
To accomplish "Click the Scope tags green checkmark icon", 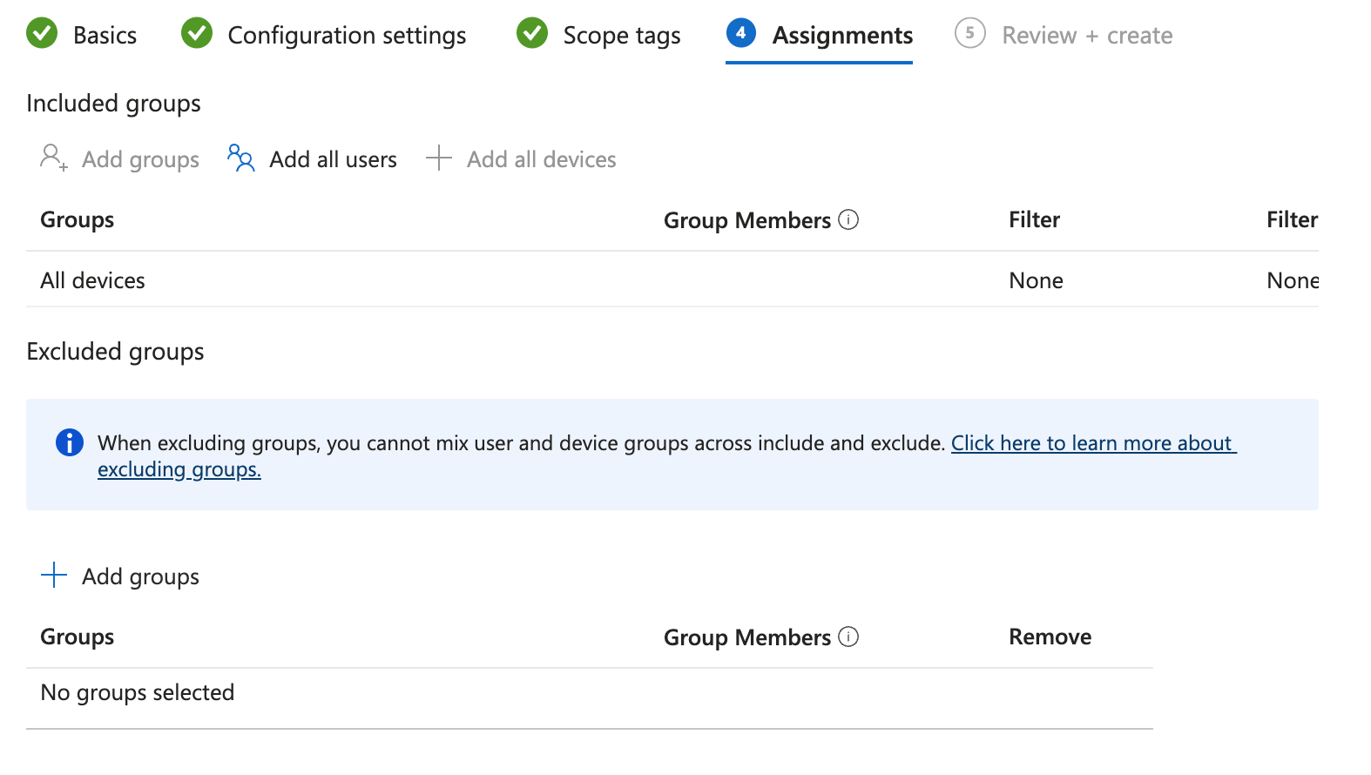I will (532, 33).
